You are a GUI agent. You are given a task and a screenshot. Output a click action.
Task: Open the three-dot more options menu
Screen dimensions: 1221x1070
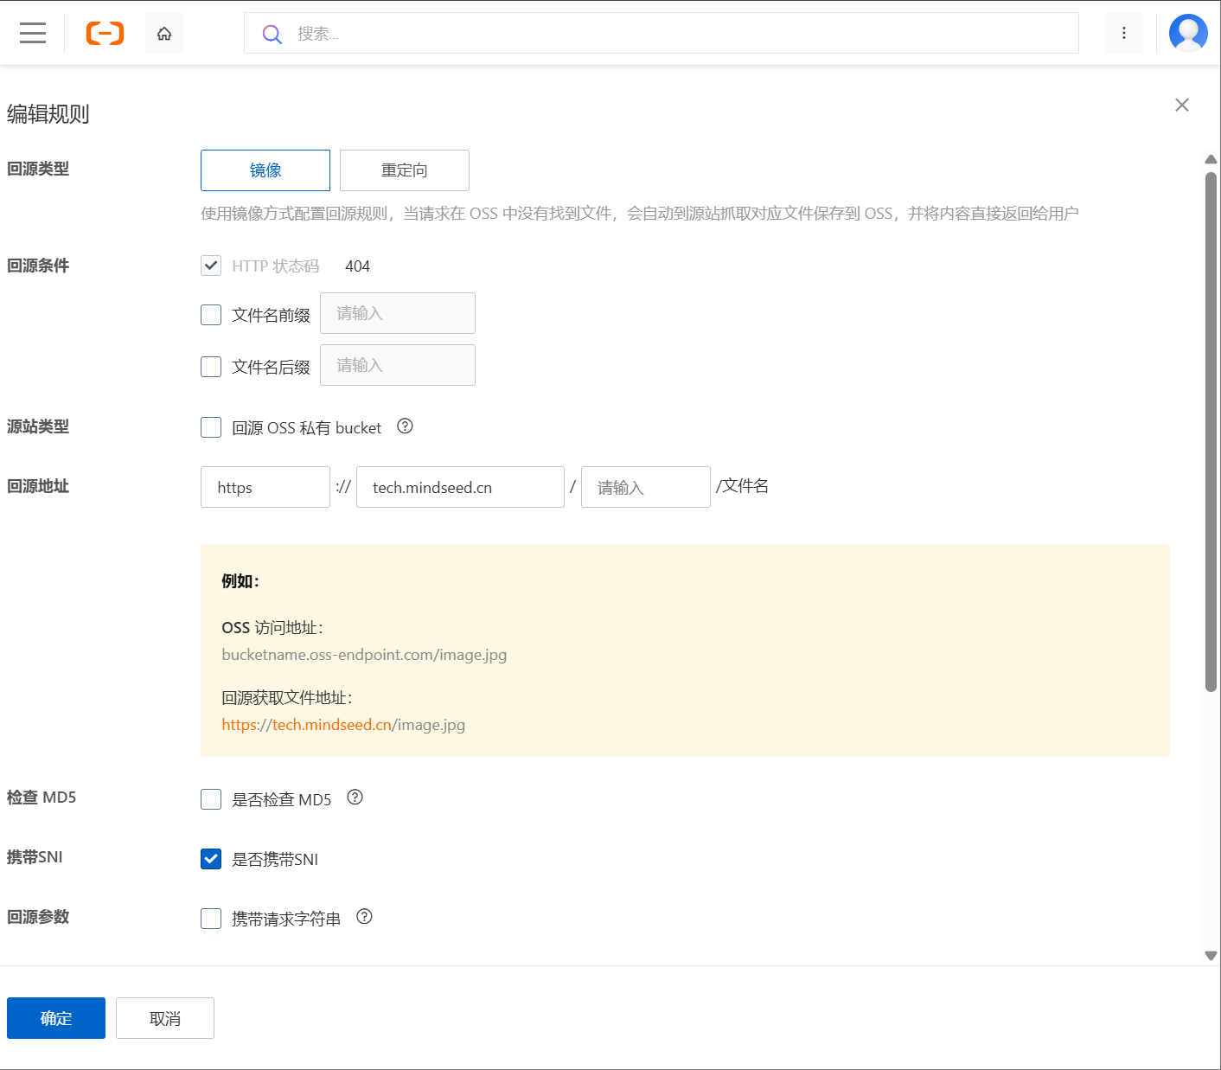pyautogui.click(x=1123, y=34)
